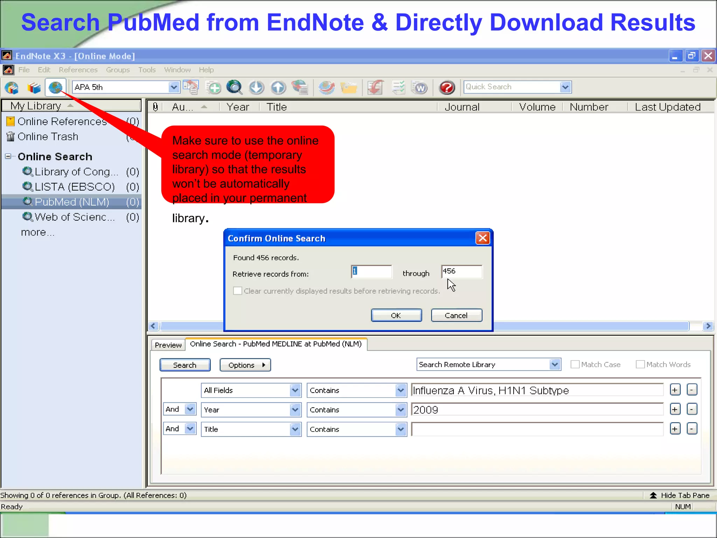717x538 pixels.
Task: Click the Return to Word Processor icon
Action: [420, 88]
